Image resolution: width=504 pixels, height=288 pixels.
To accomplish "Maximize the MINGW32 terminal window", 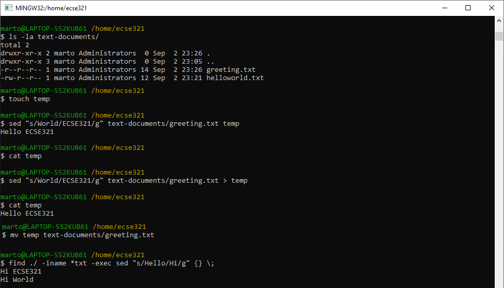I will pyautogui.click(x=468, y=8).
